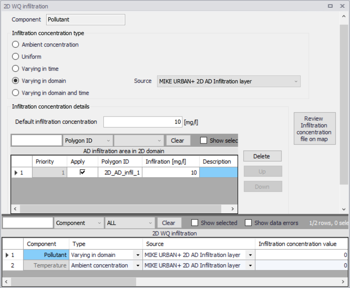Click Source column header in bottom table
Screen dimensions: 350x288
[199, 244]
